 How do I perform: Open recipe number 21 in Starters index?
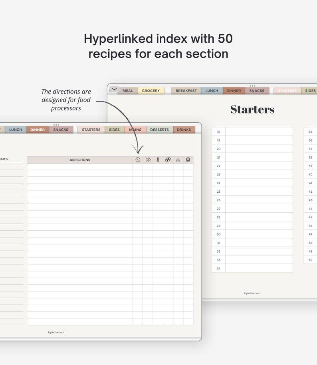pos(218,158)
